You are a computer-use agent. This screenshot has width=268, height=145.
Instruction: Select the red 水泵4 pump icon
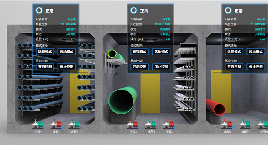coord(132,124)
